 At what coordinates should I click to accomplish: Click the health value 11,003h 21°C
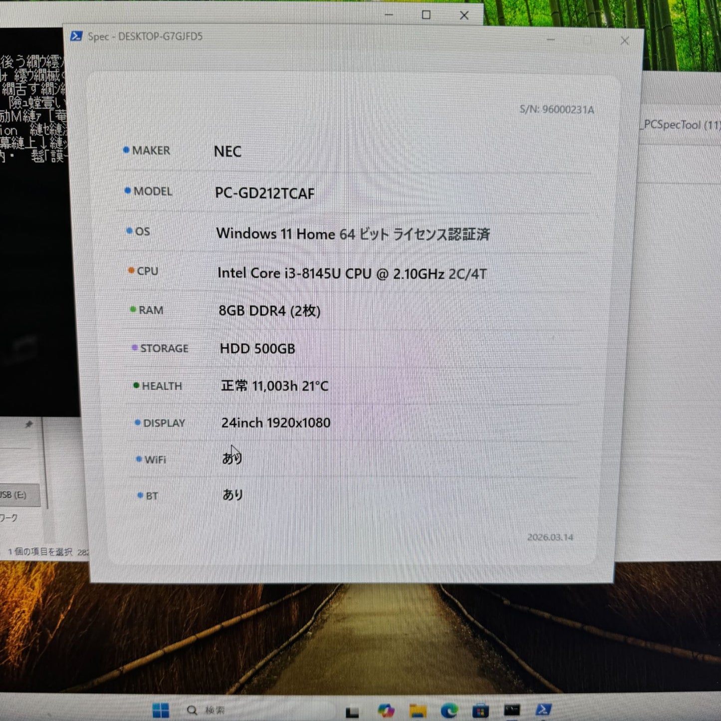point(274,386)
